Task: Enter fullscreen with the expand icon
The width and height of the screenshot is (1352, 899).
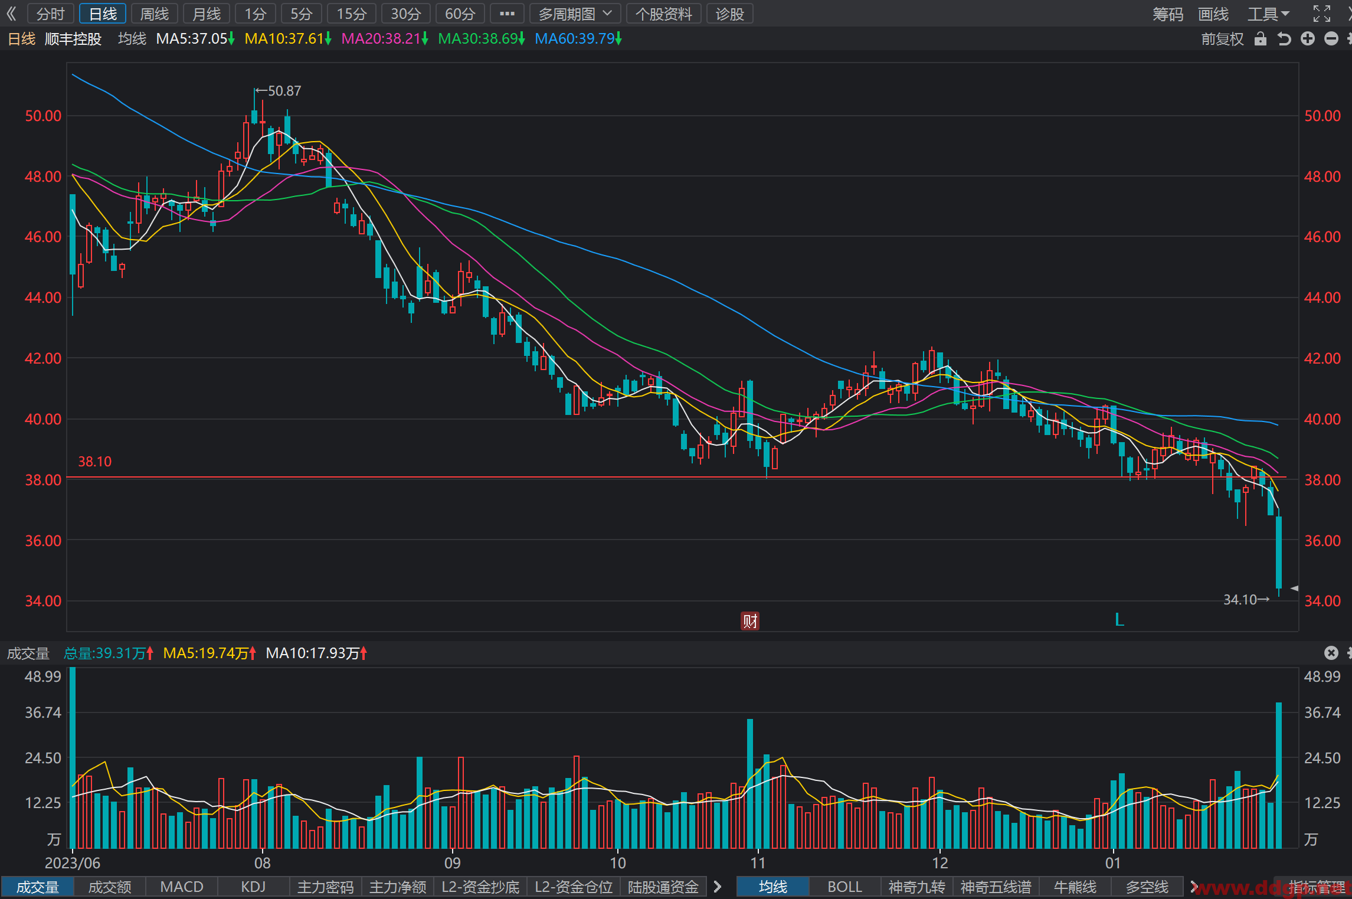Action: [1322, 14]
